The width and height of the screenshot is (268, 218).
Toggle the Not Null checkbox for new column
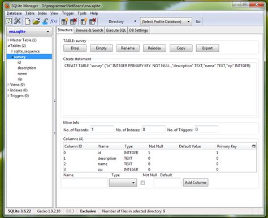click(142, 182)
